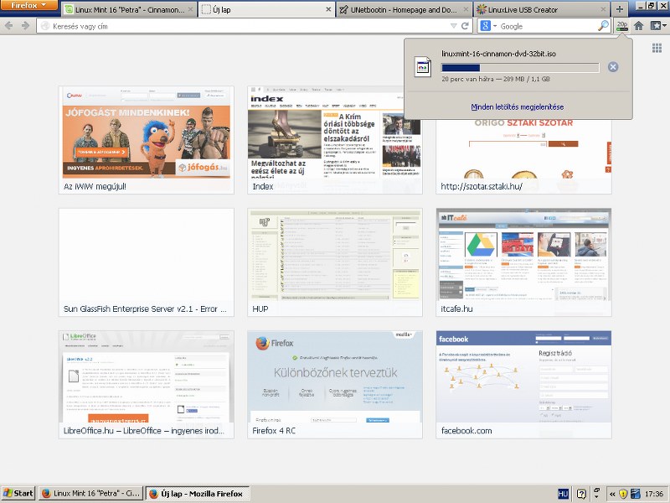Expand hidden tray icons chevron
This screenshot has width=670, height=503.
tap(612, 494)
